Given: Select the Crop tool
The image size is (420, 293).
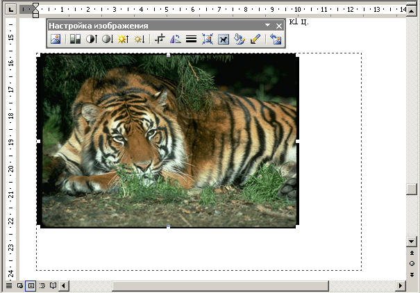Looking at the screenshot, I should [x=160, y=40].
